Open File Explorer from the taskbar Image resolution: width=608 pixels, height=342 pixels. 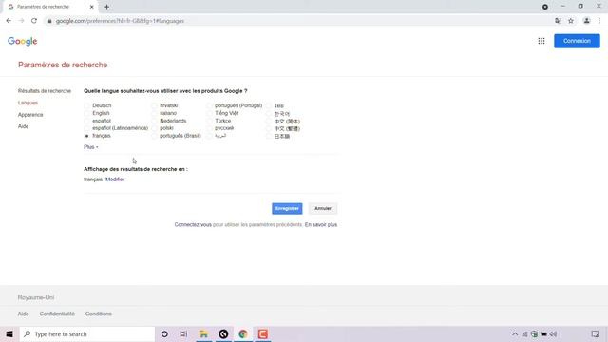203,333
